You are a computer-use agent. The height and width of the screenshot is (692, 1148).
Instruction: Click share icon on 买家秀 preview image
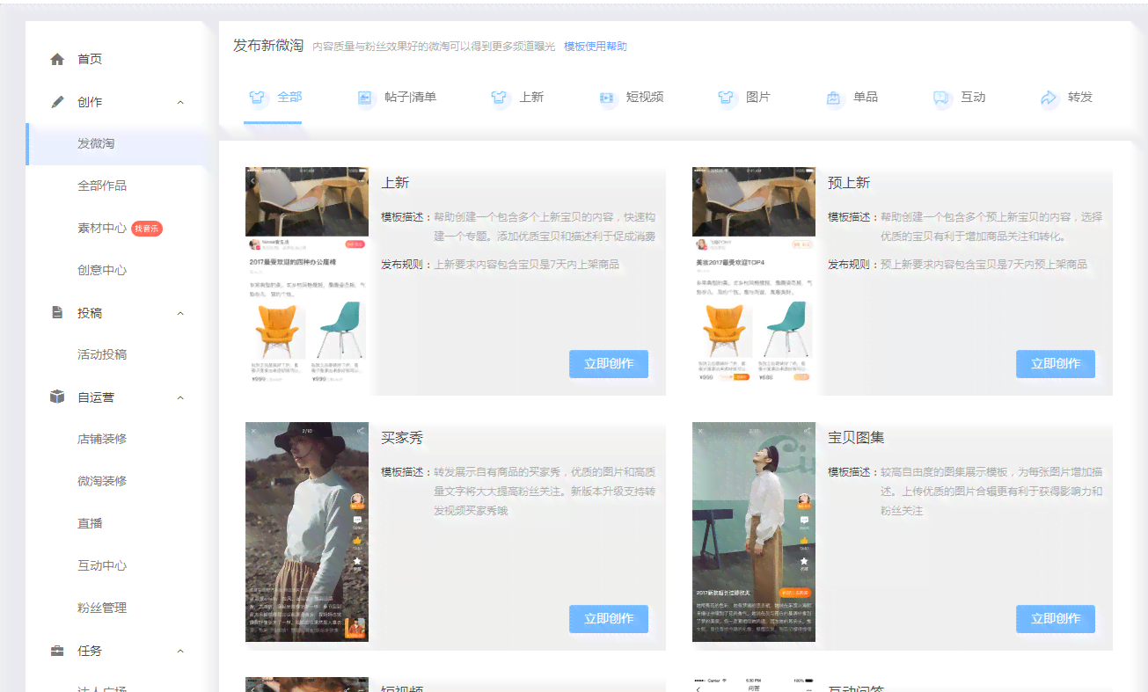[x=360, y=431]
